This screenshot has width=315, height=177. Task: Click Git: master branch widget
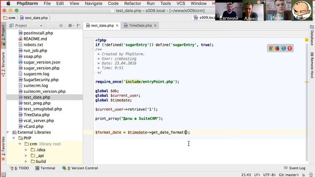coord(289,175)
